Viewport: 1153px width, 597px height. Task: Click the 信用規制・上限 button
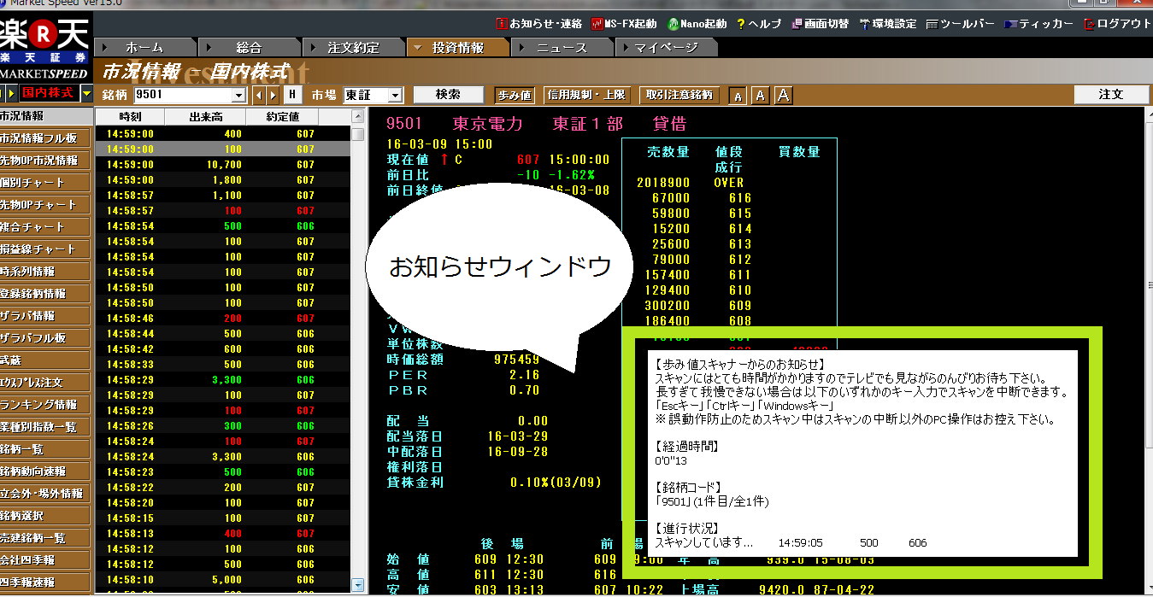click(x=587, y=95)
